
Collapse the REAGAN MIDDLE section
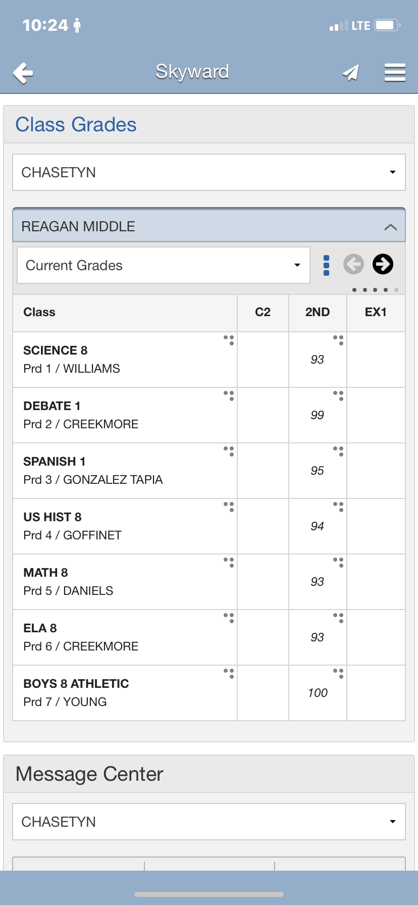(x=390, y=227)
